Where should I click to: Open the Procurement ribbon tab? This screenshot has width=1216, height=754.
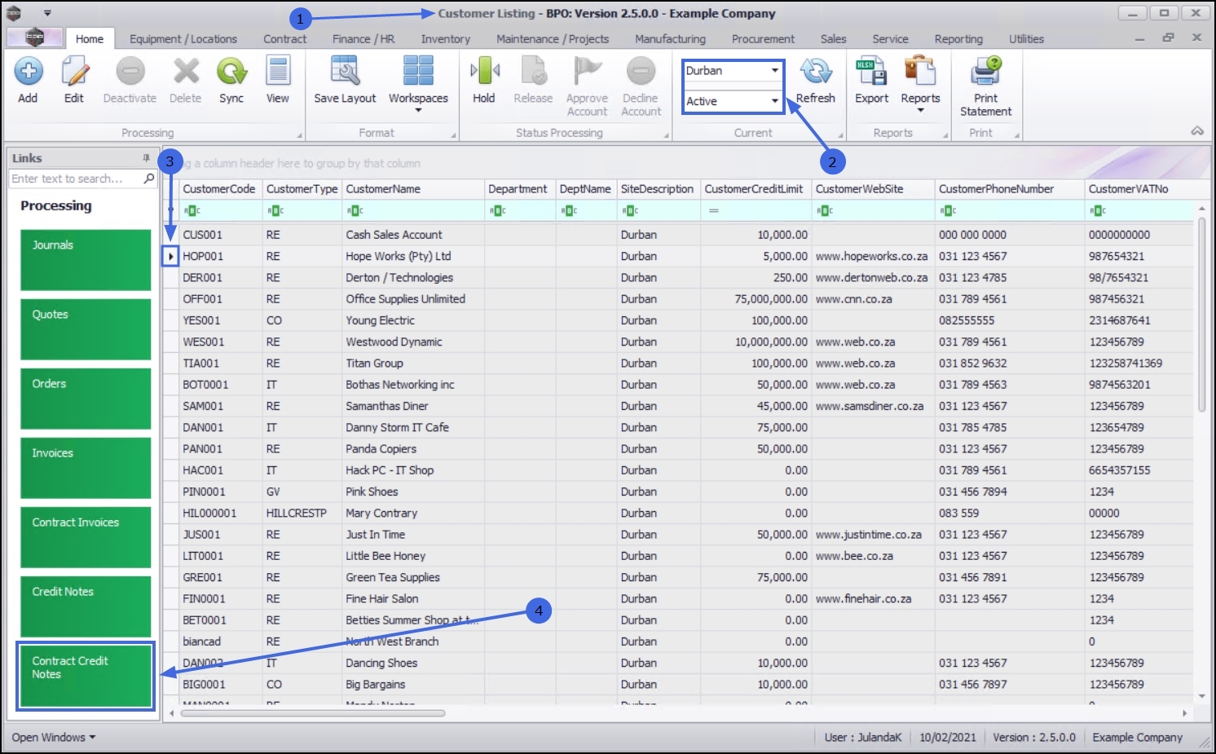click(x=763, y=39)
